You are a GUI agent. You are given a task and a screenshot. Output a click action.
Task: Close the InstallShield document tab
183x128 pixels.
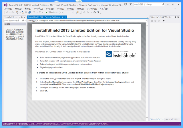coord(65,17)
